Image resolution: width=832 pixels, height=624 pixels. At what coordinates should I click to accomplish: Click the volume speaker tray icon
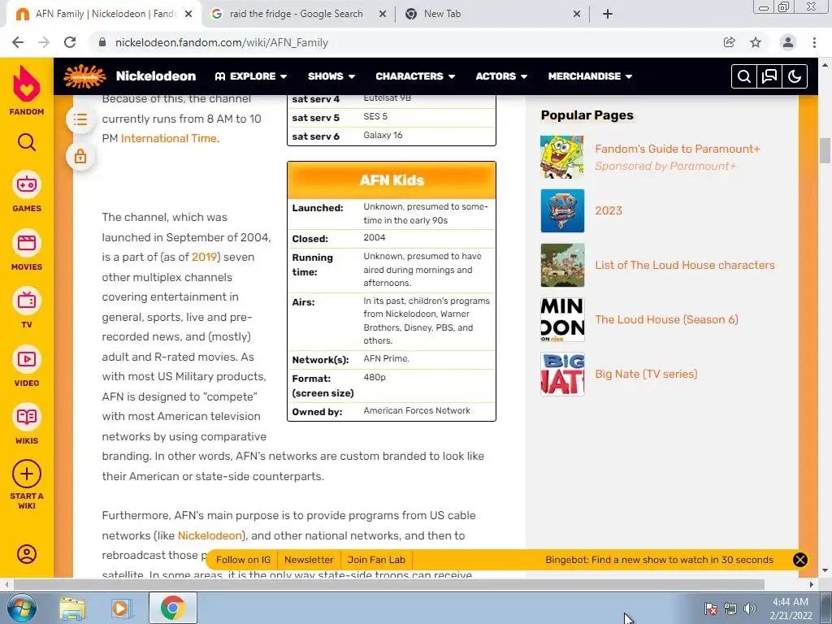click(750, 609)
